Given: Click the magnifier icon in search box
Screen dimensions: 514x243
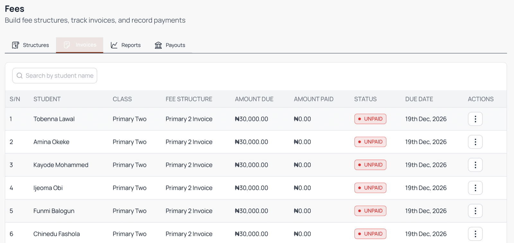Looking at the screenshot, I should tap(20, 76).
